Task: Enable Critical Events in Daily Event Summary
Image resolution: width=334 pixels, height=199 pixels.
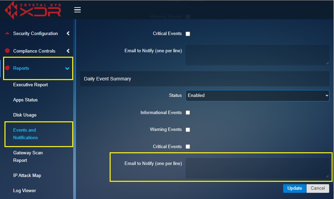Action: (188, 147)
